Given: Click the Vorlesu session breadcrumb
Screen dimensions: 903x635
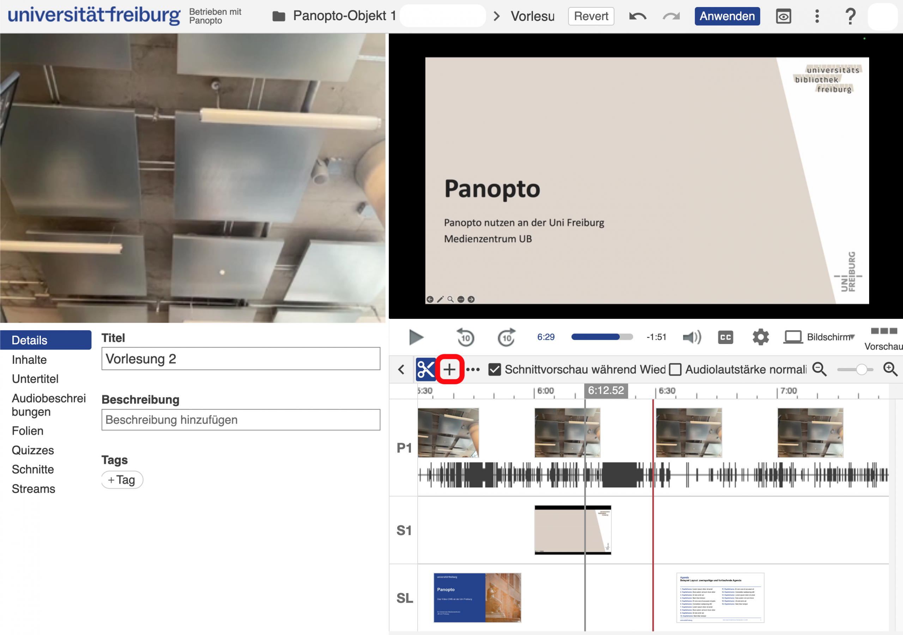Looking at the screenshot, I should [533, 16].
